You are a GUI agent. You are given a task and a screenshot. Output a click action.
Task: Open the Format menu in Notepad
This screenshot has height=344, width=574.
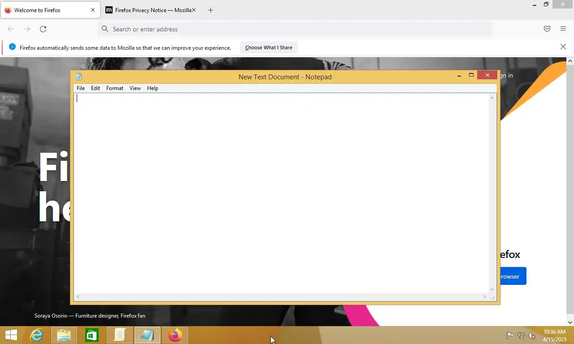115,88
